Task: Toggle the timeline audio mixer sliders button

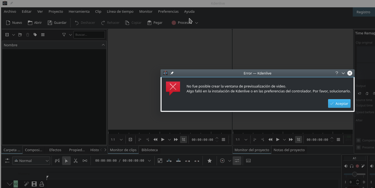Action: tap(237, 161)
